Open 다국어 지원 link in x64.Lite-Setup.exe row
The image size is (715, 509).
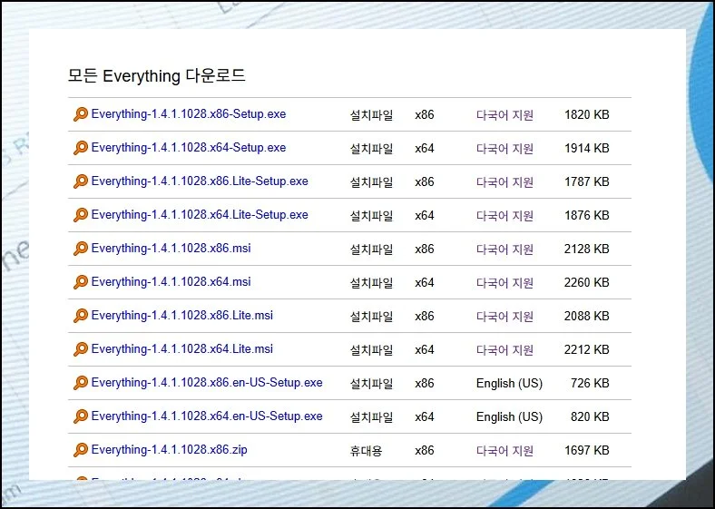tap(504, 216)
